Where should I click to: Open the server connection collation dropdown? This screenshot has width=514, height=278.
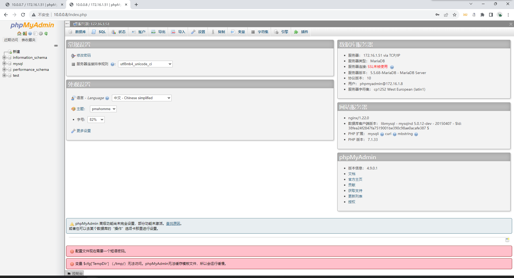(145, 64)
